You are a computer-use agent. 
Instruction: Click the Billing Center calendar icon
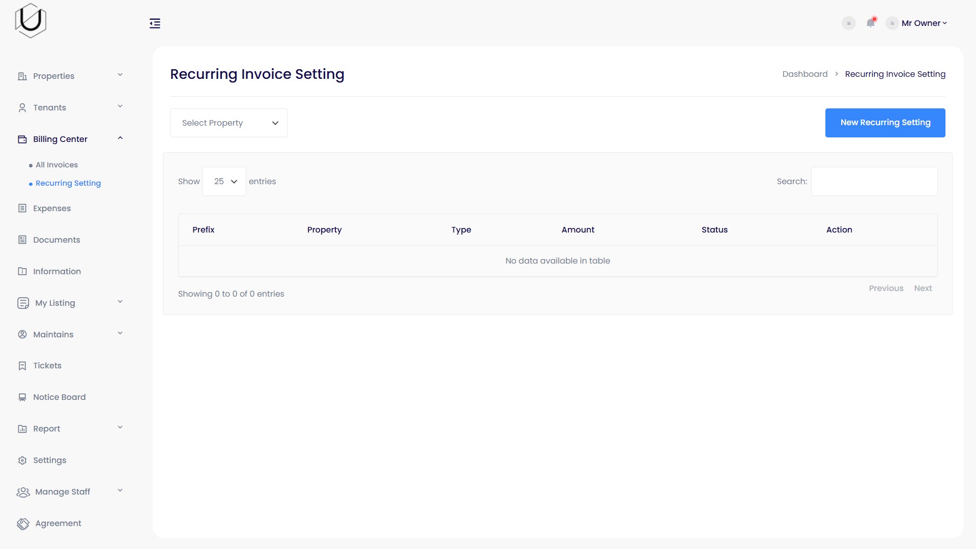coord(22,138)
